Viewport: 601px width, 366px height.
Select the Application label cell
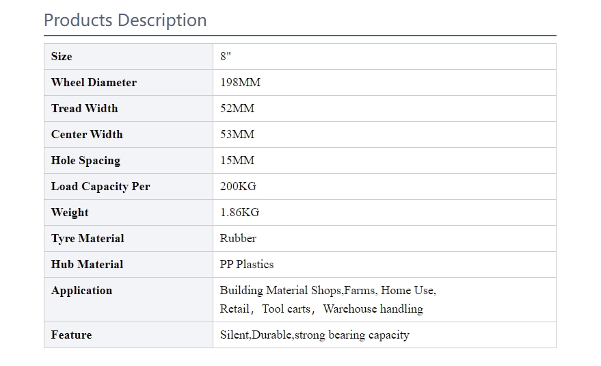click(x=129, y=300)
